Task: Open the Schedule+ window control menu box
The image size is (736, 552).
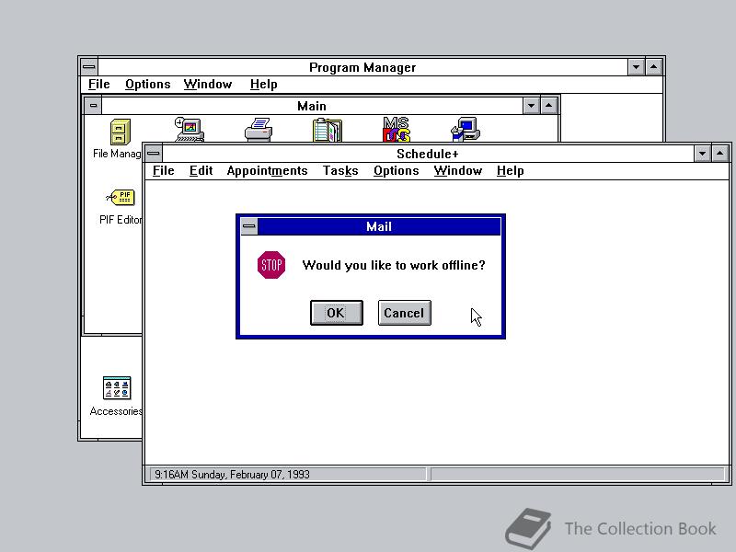Action: click(x=153, y=154)
